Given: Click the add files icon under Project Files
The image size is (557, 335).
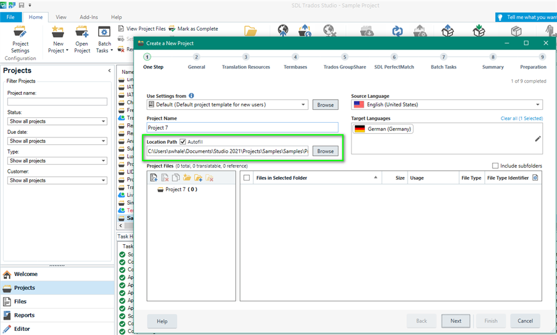Looking at the screenshot, I should (154, 178).
